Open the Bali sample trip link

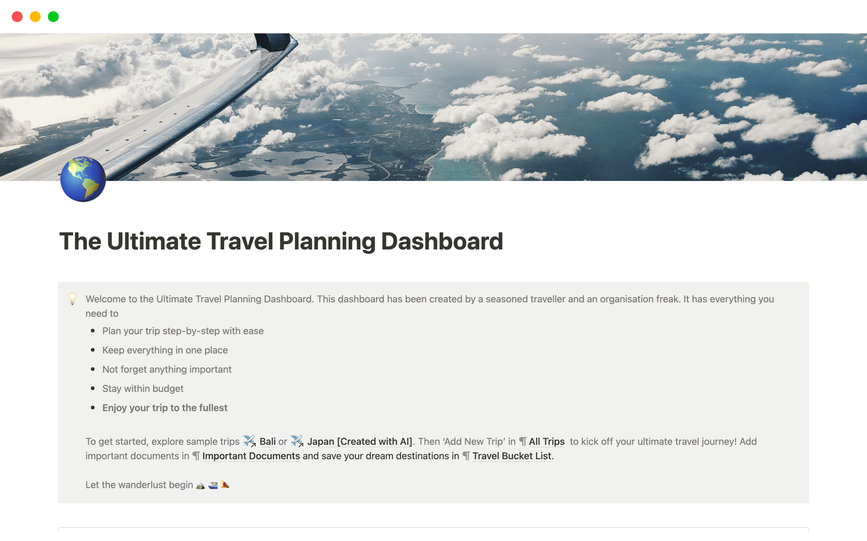point(267,442)
